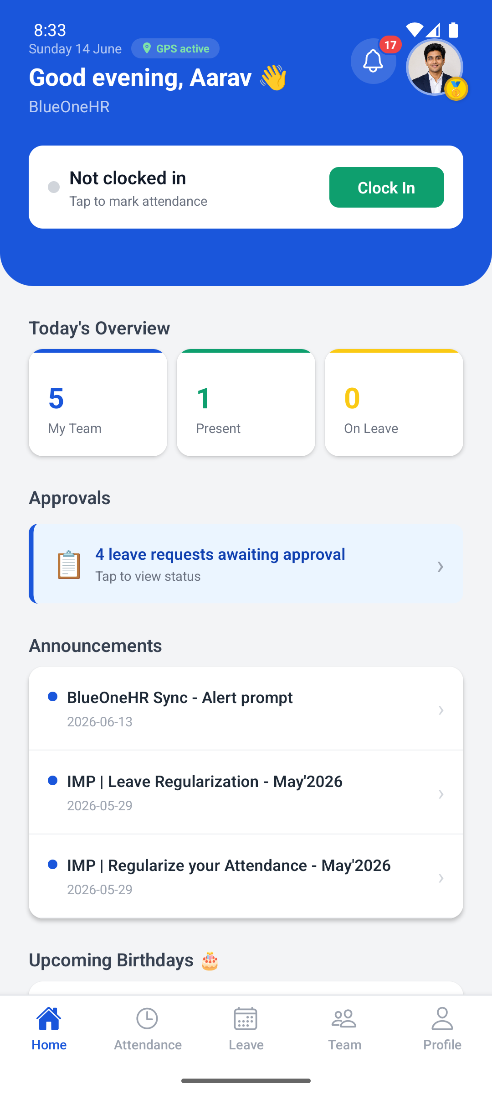Open the notifications bell icon
The height and width of the screenshot is (1095, 492).
tap(373, 61)
